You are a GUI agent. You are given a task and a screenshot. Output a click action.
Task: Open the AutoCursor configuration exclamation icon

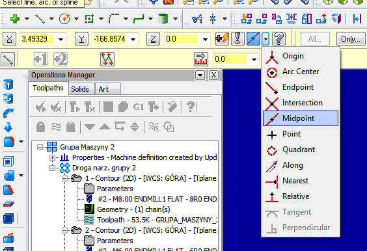tap(238, 38)
